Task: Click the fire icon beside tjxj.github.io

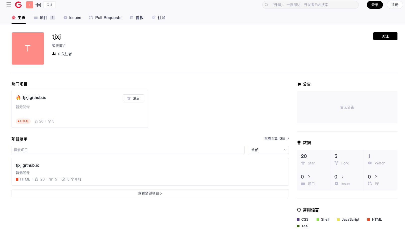Action: coord(18,98)
